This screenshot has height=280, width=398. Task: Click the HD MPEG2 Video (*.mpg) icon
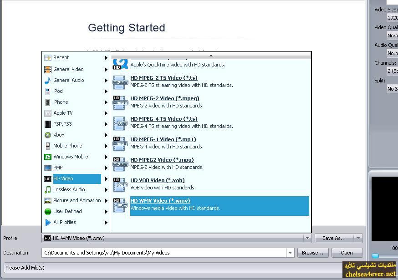[120, 164]
